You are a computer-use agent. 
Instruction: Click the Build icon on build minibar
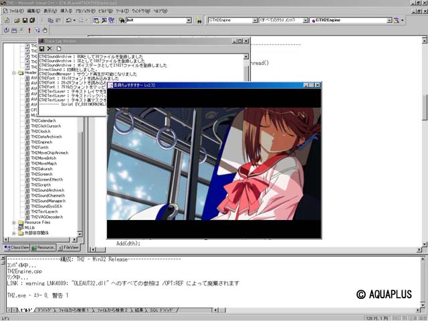(x=14, y=30)
